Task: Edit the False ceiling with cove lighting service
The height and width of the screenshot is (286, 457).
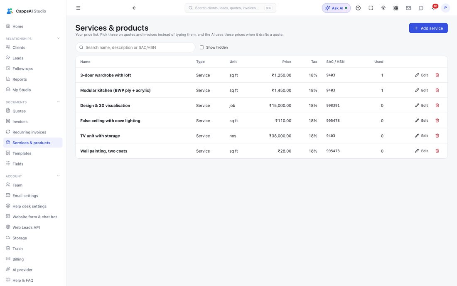Action: point(421,121)
